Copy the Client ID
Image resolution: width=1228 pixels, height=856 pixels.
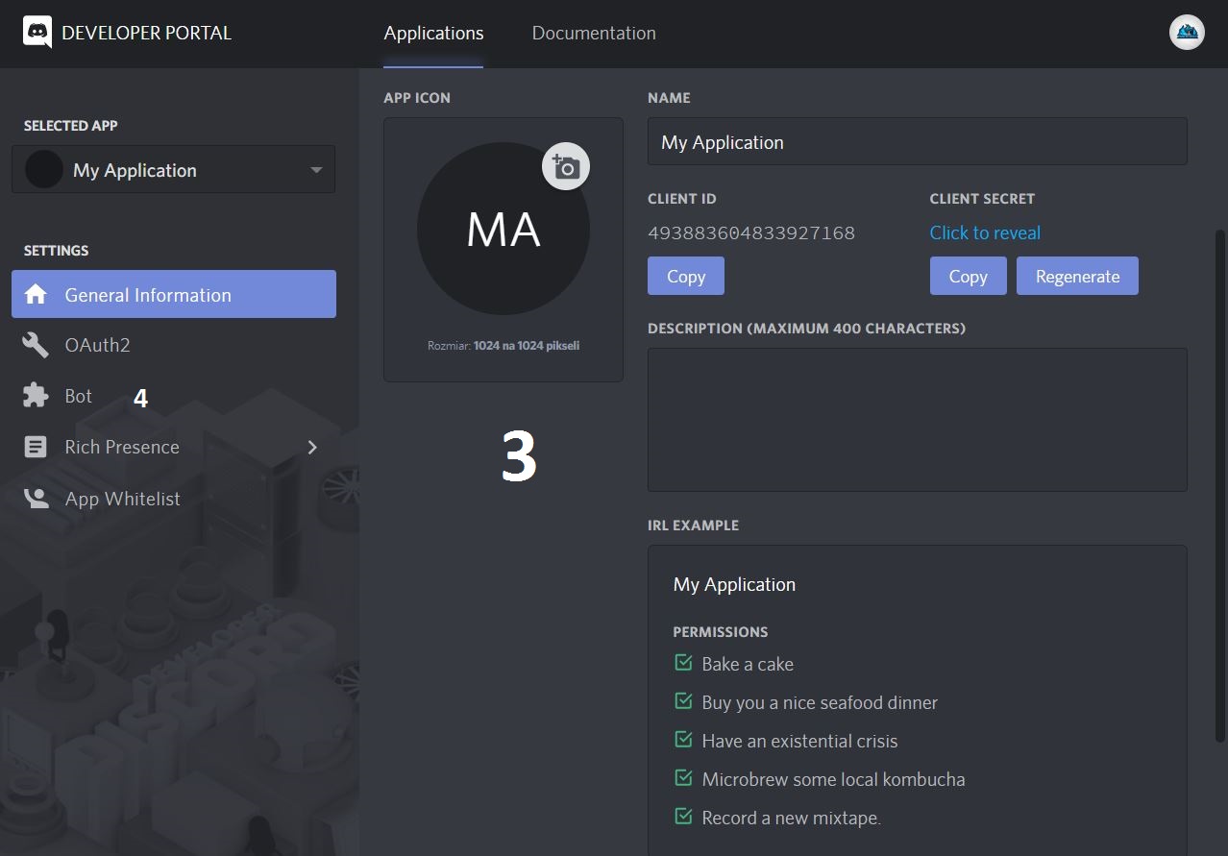coord(686,276)
